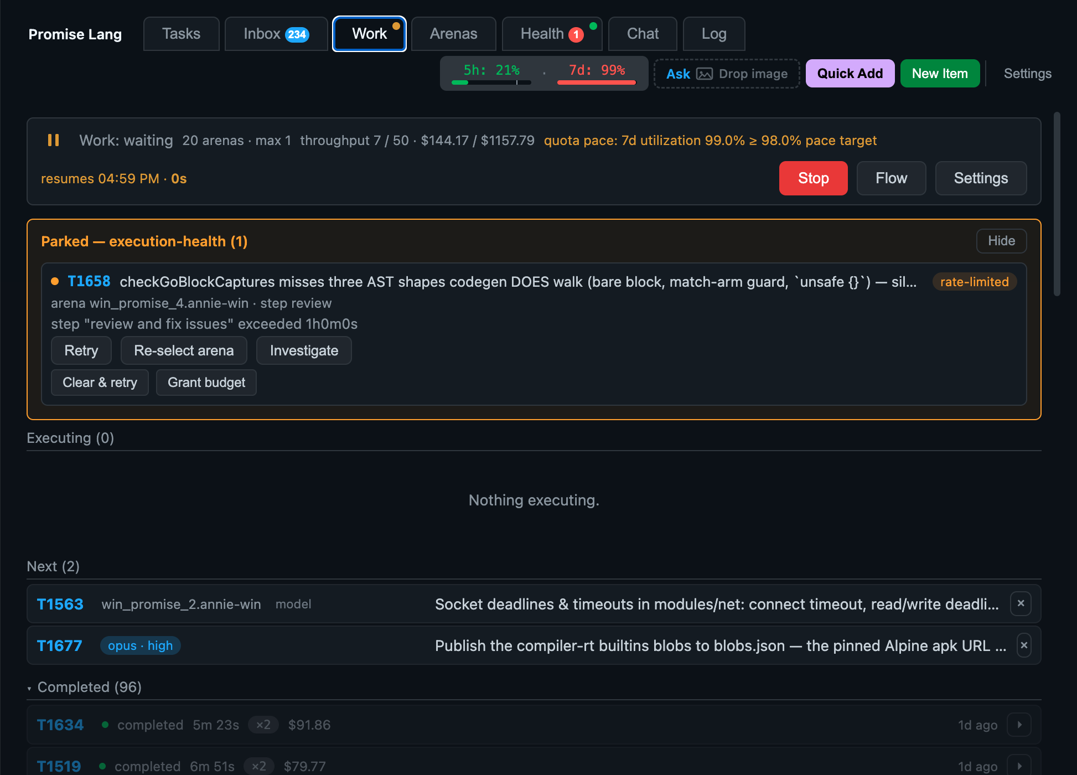
Task: Click the opus · high tag on T1677
Action: point(140,645)
